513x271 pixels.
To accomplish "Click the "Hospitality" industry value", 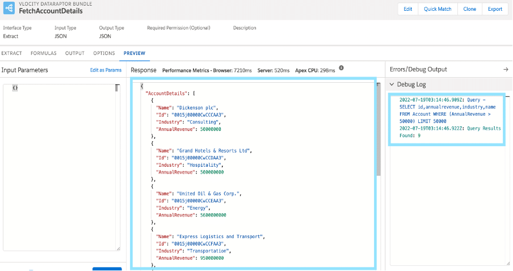I will tap(204, 165).
